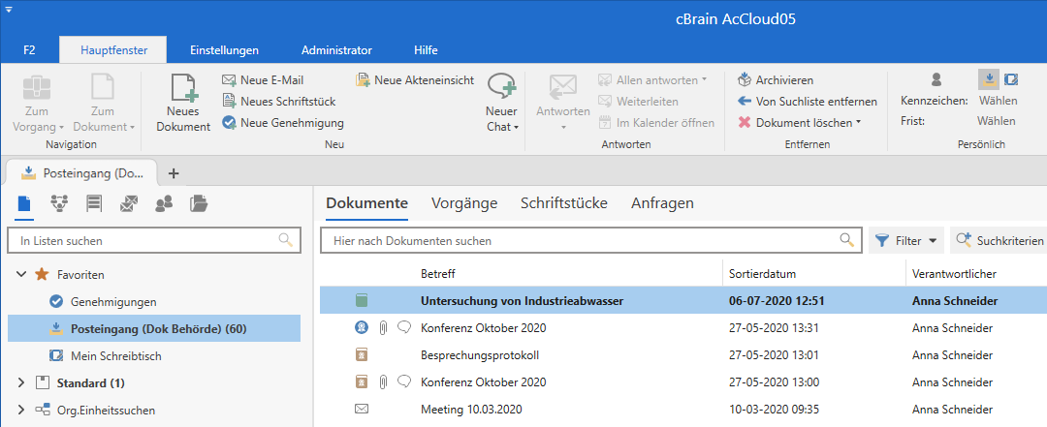Open the Dokument löschen dropdown

tap(858, 123)
